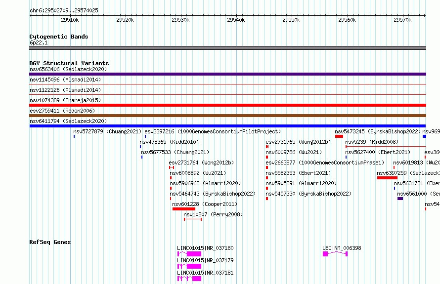The image size is (440, 284).
Task: Open variant label nsv1122126 (Alsmadi2014)
Action: pyautogui.click(x=65, y=90)
